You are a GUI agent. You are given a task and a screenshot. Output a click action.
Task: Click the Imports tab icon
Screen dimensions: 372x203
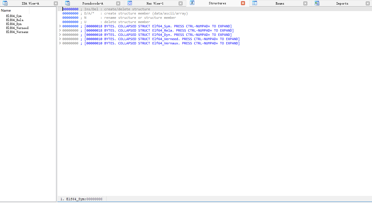pyautogui.click(x=317, y=3)
